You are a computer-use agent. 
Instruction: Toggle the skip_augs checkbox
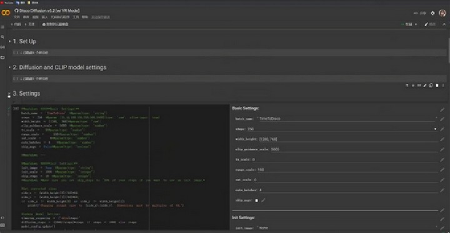click(x=257, y=201)
